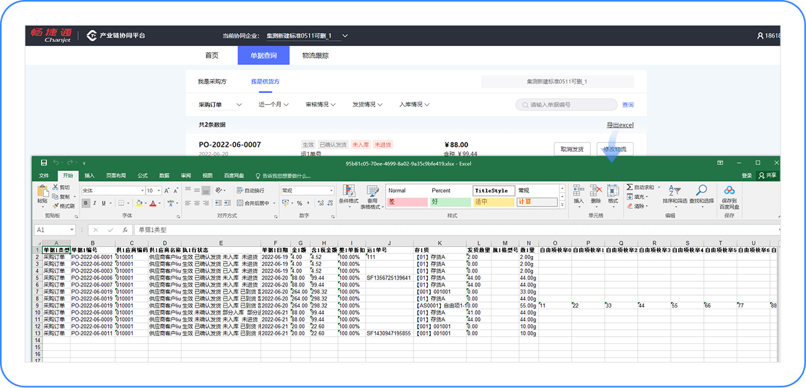Click the align text left icon
The width and height of the screenshot is (806, 388).
[188, 203]
